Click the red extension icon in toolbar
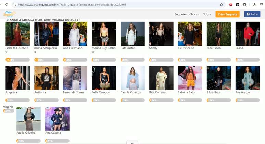The height and width of the screenshot is (144, 265). (x=231, y=5)
